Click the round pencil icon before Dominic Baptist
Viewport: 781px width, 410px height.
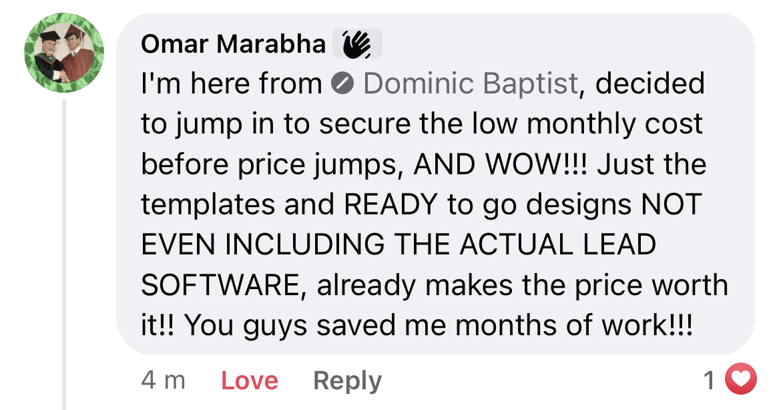pyautogui.click(x=342, y=85)
